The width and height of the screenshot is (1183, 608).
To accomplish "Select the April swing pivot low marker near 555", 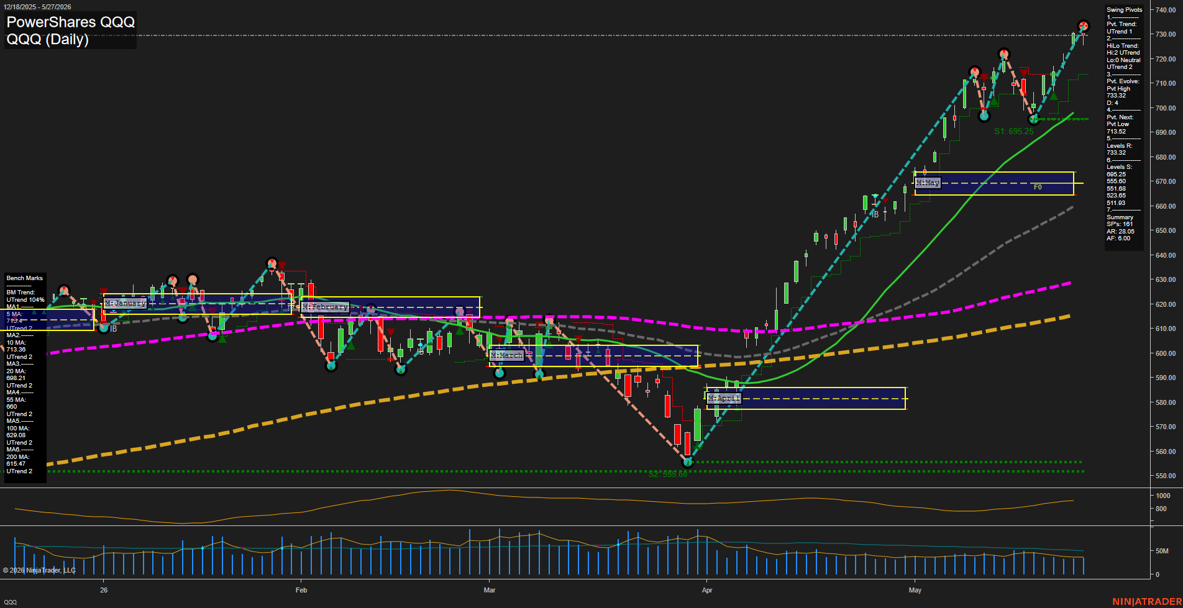I will (x=687, y=461).
